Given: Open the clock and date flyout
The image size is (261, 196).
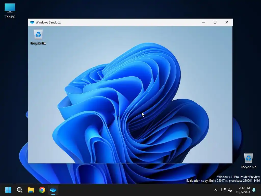Looking at the screenshot, I should (x=243, y=190).
